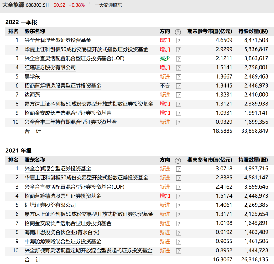Open 华夏上证科创板50 fund link in 2021 年报
The image size is (274, 264).
tap(86, 178)
